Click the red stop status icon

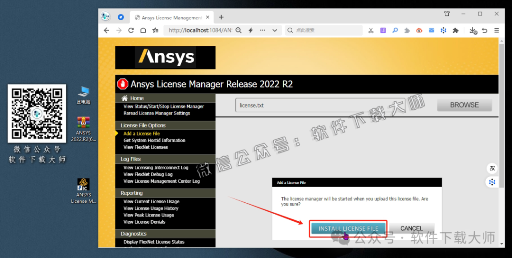click(123, 84)
